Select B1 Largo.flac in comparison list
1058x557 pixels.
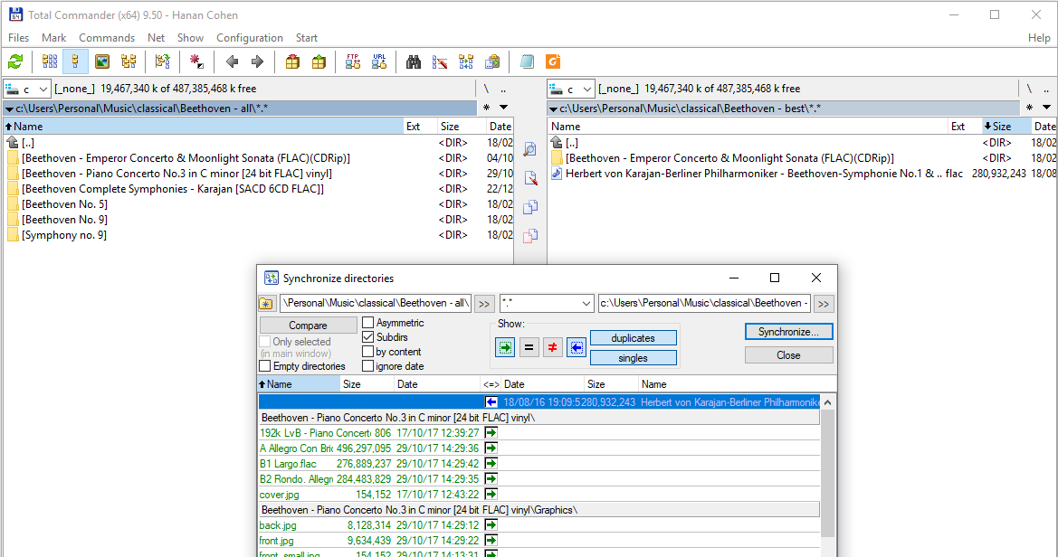pos(288,464)
